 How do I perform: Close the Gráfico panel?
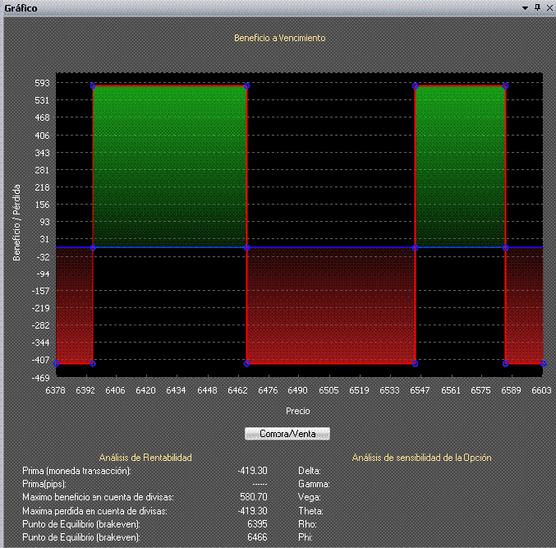548,7
